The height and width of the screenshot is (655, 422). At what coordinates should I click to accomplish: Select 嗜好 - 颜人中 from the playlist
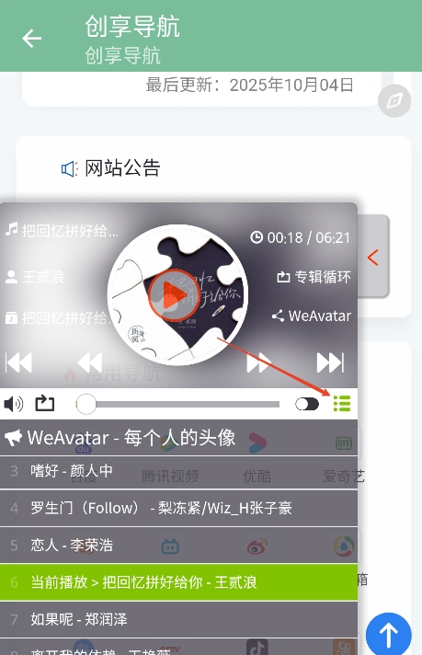(x=178, y=471)
